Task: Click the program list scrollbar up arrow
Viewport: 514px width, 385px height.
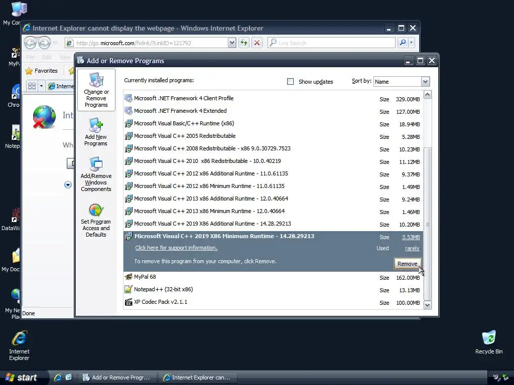Action: (x=428, y=95)
